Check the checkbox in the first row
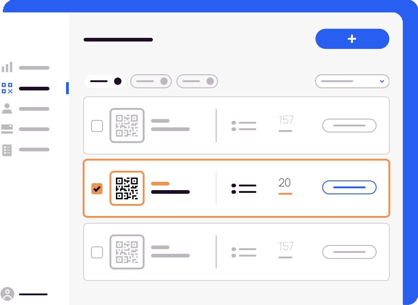Image resolution: width=418 pixels, height=305 pixels. coord(97,126)
